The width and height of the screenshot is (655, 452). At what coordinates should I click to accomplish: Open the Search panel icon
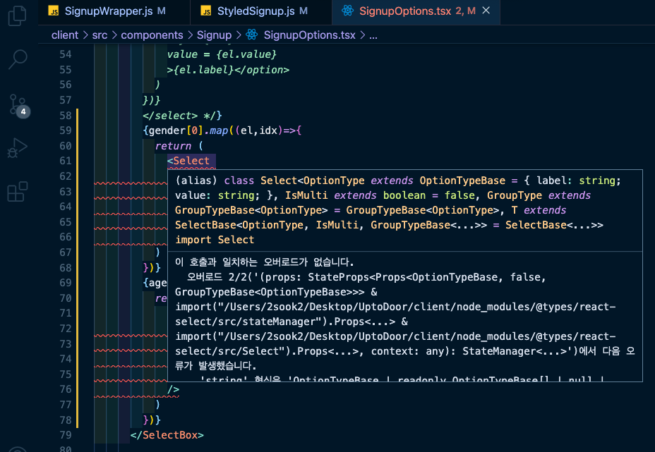tap(18, 59)
